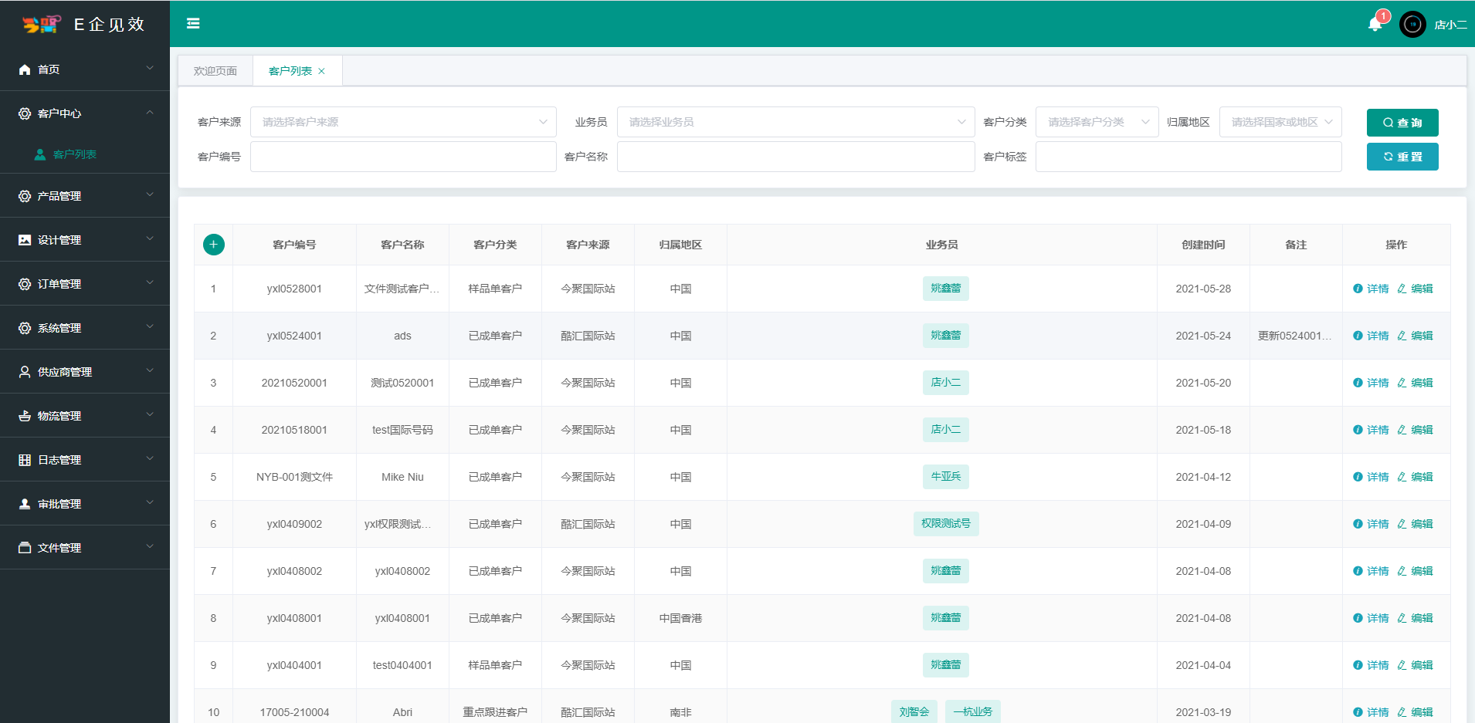Click the 首页 home icon in sidebar
Image resolution: width=1475 pixels, height=723 pixels.
click(25, 69)
